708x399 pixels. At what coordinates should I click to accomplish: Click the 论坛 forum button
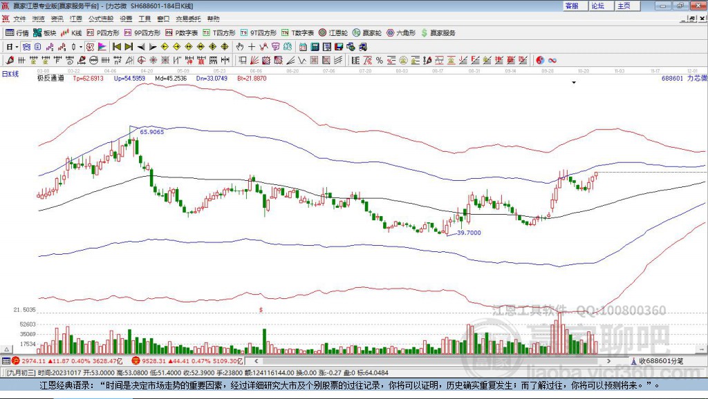pyautogui.click(x=602, y=6)
